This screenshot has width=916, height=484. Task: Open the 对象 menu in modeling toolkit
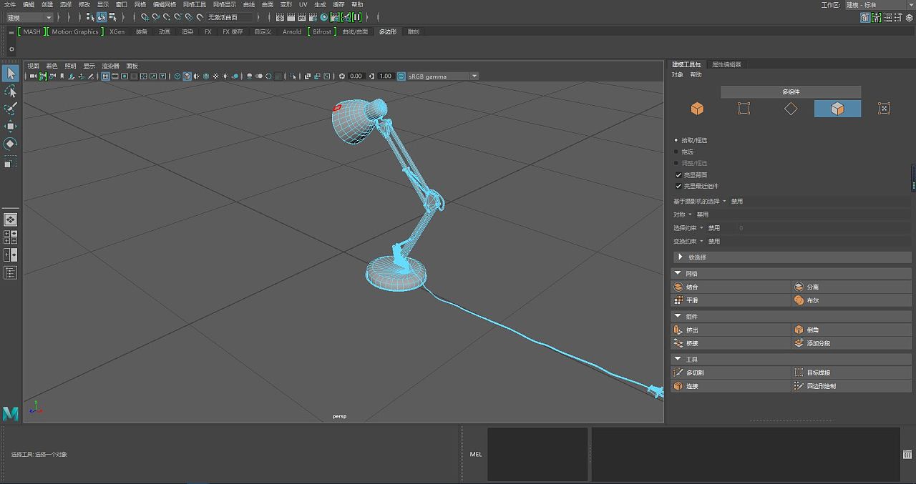[x=678, y=75]
